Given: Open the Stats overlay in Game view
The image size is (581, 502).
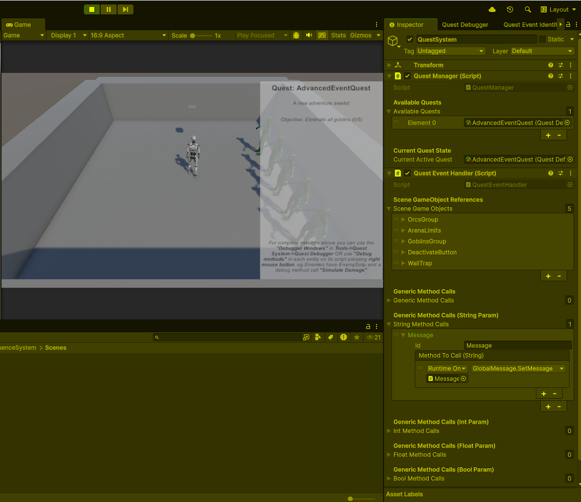Looking at the screenshot, I should tap(338, 35).
